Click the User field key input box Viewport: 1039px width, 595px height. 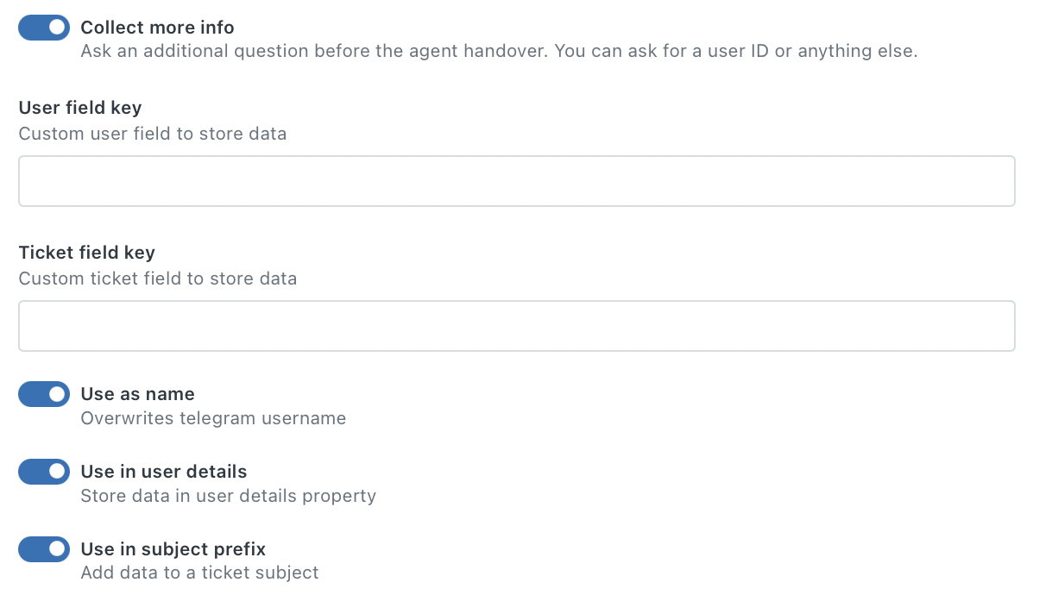coord(516,180)
